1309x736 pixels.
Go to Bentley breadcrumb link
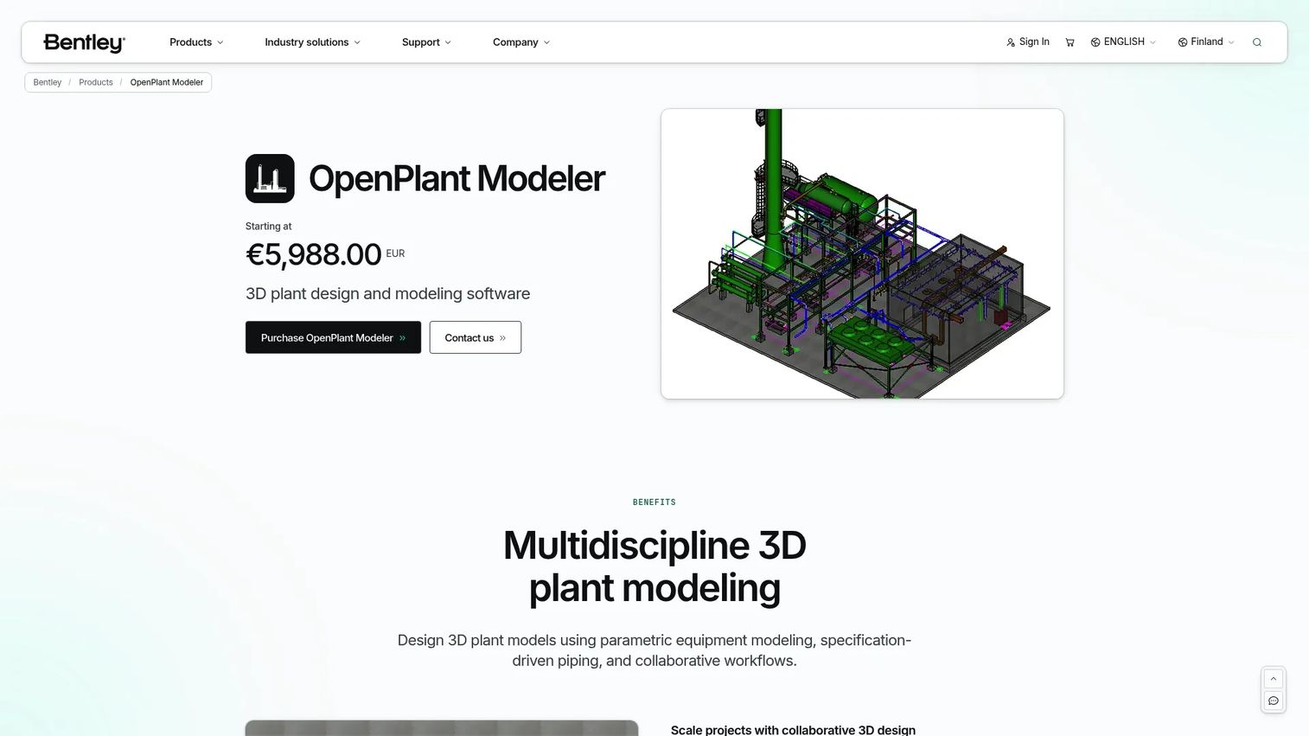click(x=48, y=82)
